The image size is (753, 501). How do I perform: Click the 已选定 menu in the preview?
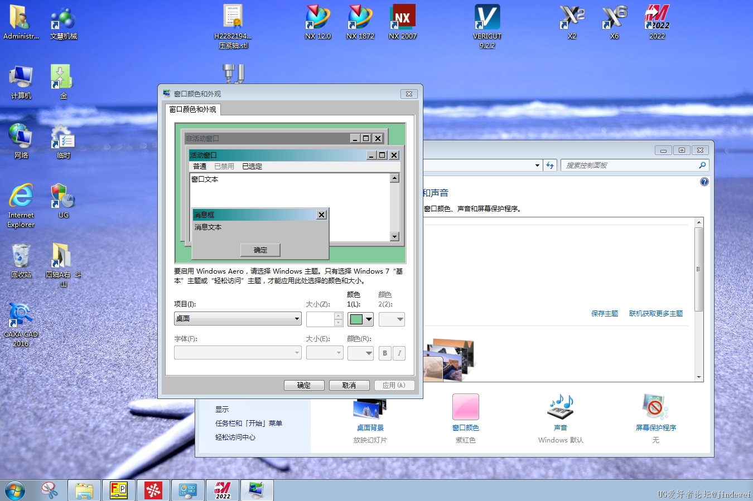pyautogui.click(x=252, y=166)
